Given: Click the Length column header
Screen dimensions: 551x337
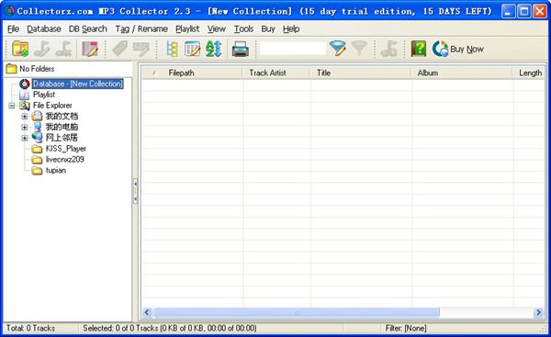Looking at the screenshot, I should 529,73.
